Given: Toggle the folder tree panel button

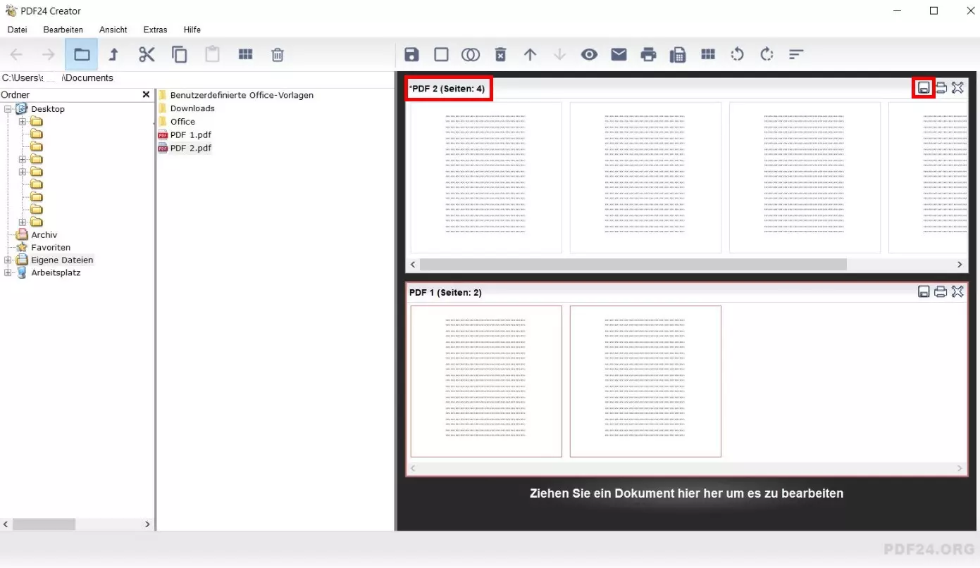Looking at the screenshot, I should coord(82,55).
